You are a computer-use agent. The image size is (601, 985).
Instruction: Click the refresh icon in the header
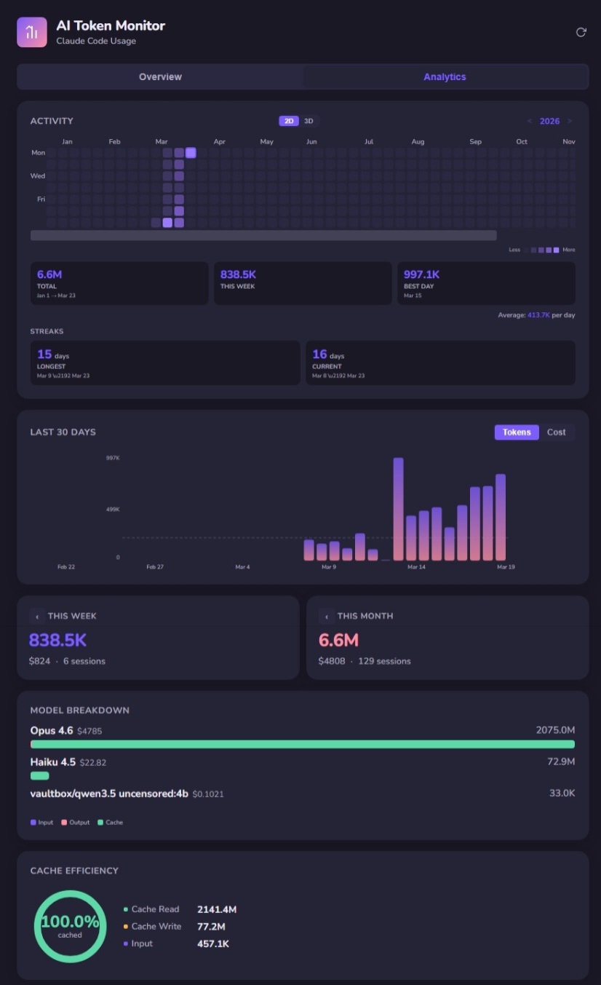click(581, 32)
